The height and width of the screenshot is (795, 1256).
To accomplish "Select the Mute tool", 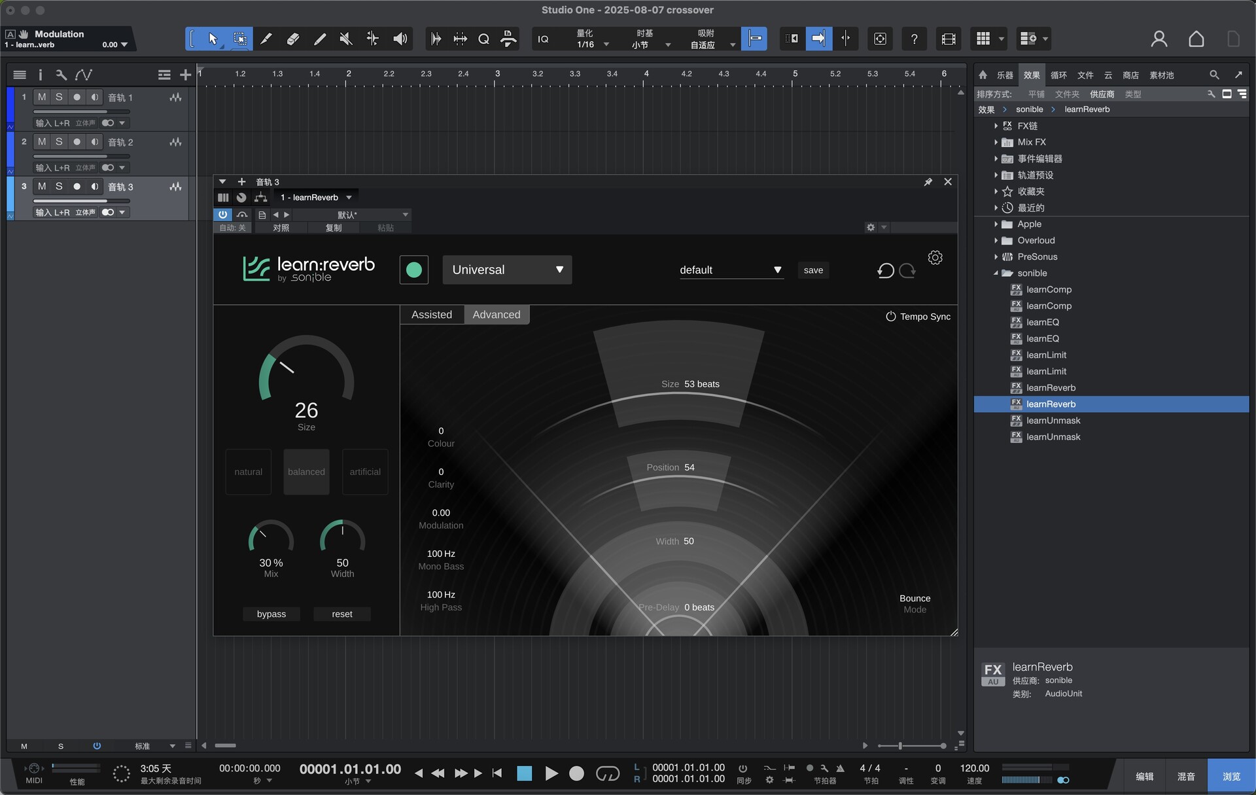I will [x=346, y=39].
